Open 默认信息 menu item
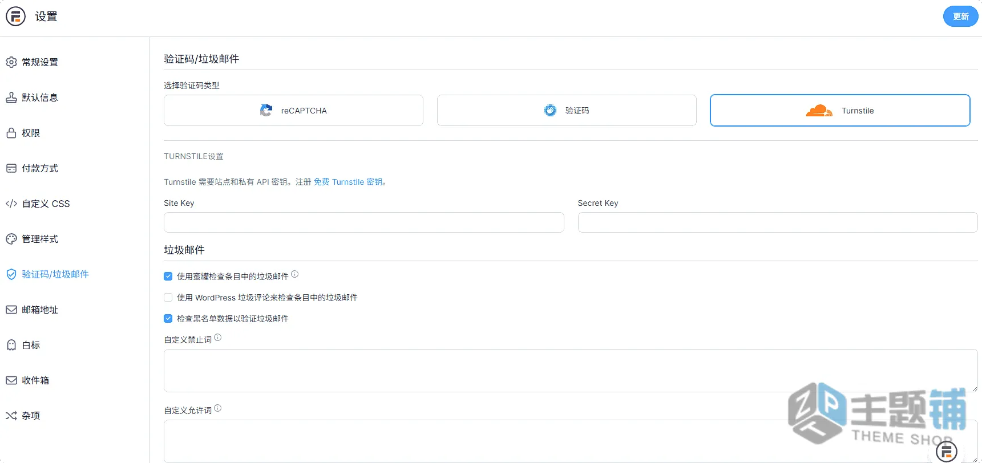The image size is (982, 463). [40, 98]
